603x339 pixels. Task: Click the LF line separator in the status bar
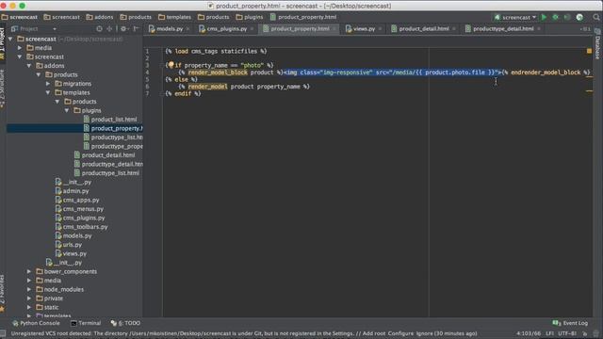pos(550,333)
